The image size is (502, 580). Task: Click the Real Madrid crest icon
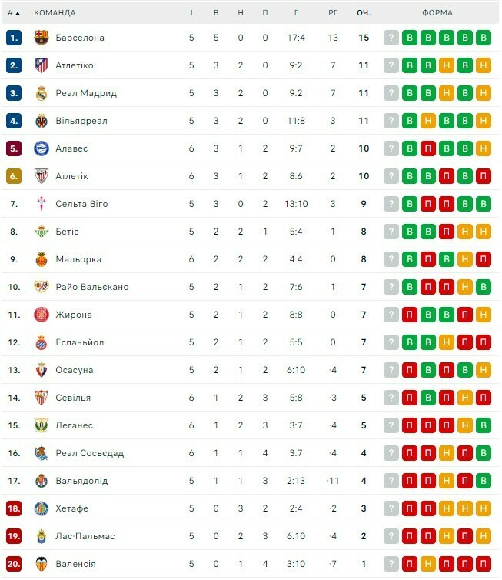42,93
